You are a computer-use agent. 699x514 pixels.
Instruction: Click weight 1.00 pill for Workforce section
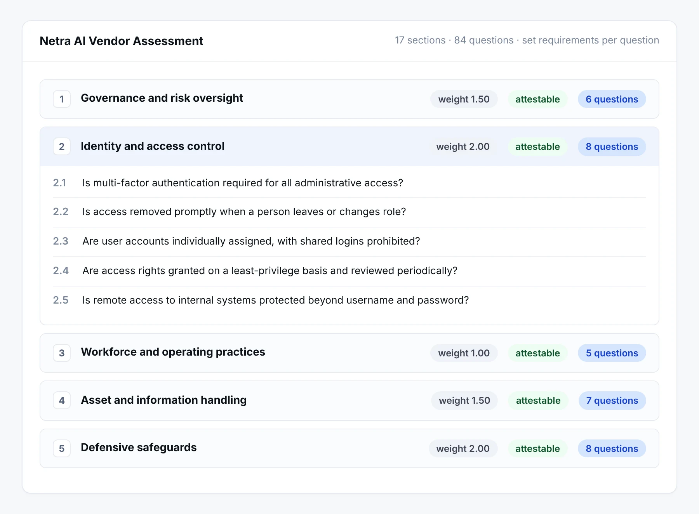pyautogui.click(x=464, y=353)
